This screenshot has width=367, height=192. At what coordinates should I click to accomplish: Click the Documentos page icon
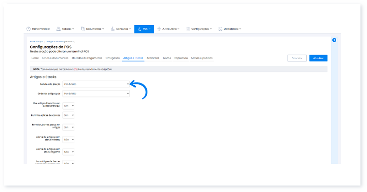click(x=83, y=29)
